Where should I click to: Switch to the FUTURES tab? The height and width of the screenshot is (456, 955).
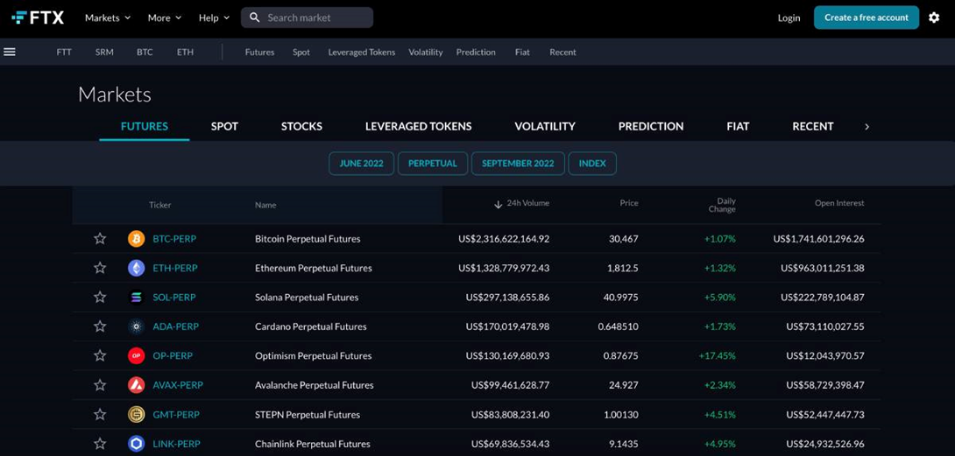(x=145, y=127)
